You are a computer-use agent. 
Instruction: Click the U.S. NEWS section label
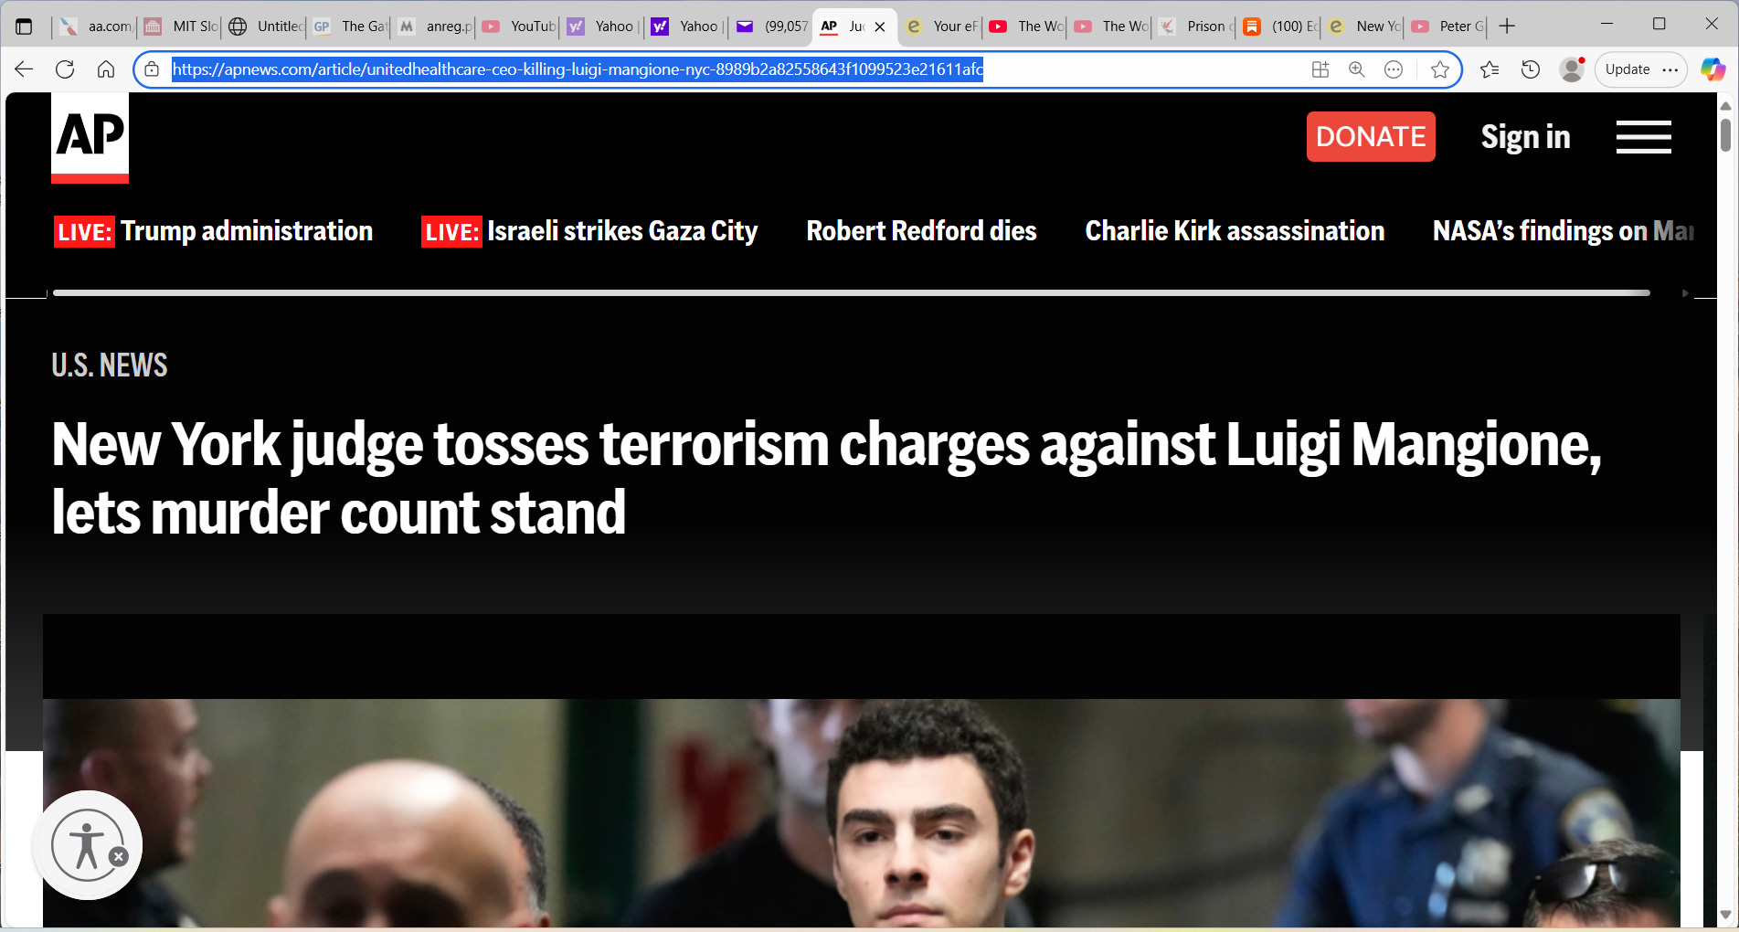click(x=110, y=365)
